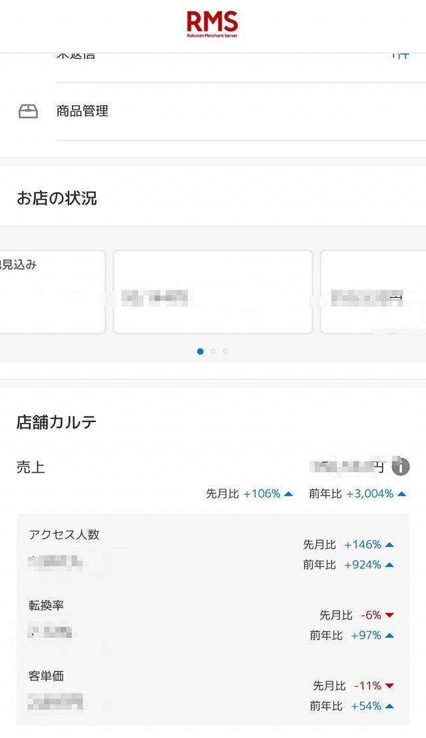Tap the 客単価 metric label
Screen dimensions: 426x738
(x=47, y=676)
